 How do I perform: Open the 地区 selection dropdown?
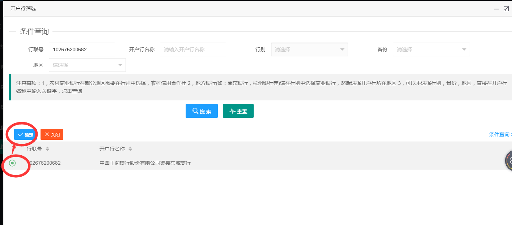(x=87, y=65)
